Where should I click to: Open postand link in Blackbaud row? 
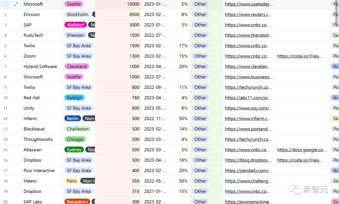tap(248, 129)
